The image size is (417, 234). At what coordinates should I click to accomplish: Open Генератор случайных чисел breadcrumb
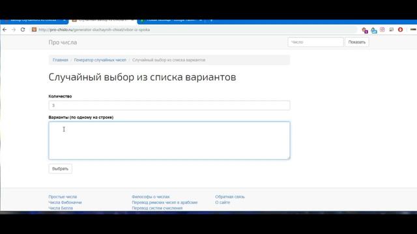100,60
